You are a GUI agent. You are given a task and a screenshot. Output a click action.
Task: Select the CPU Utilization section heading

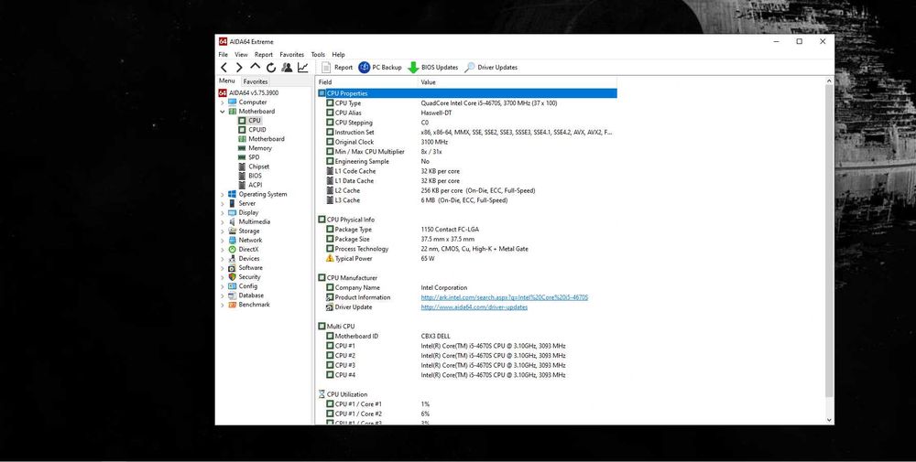347,394
